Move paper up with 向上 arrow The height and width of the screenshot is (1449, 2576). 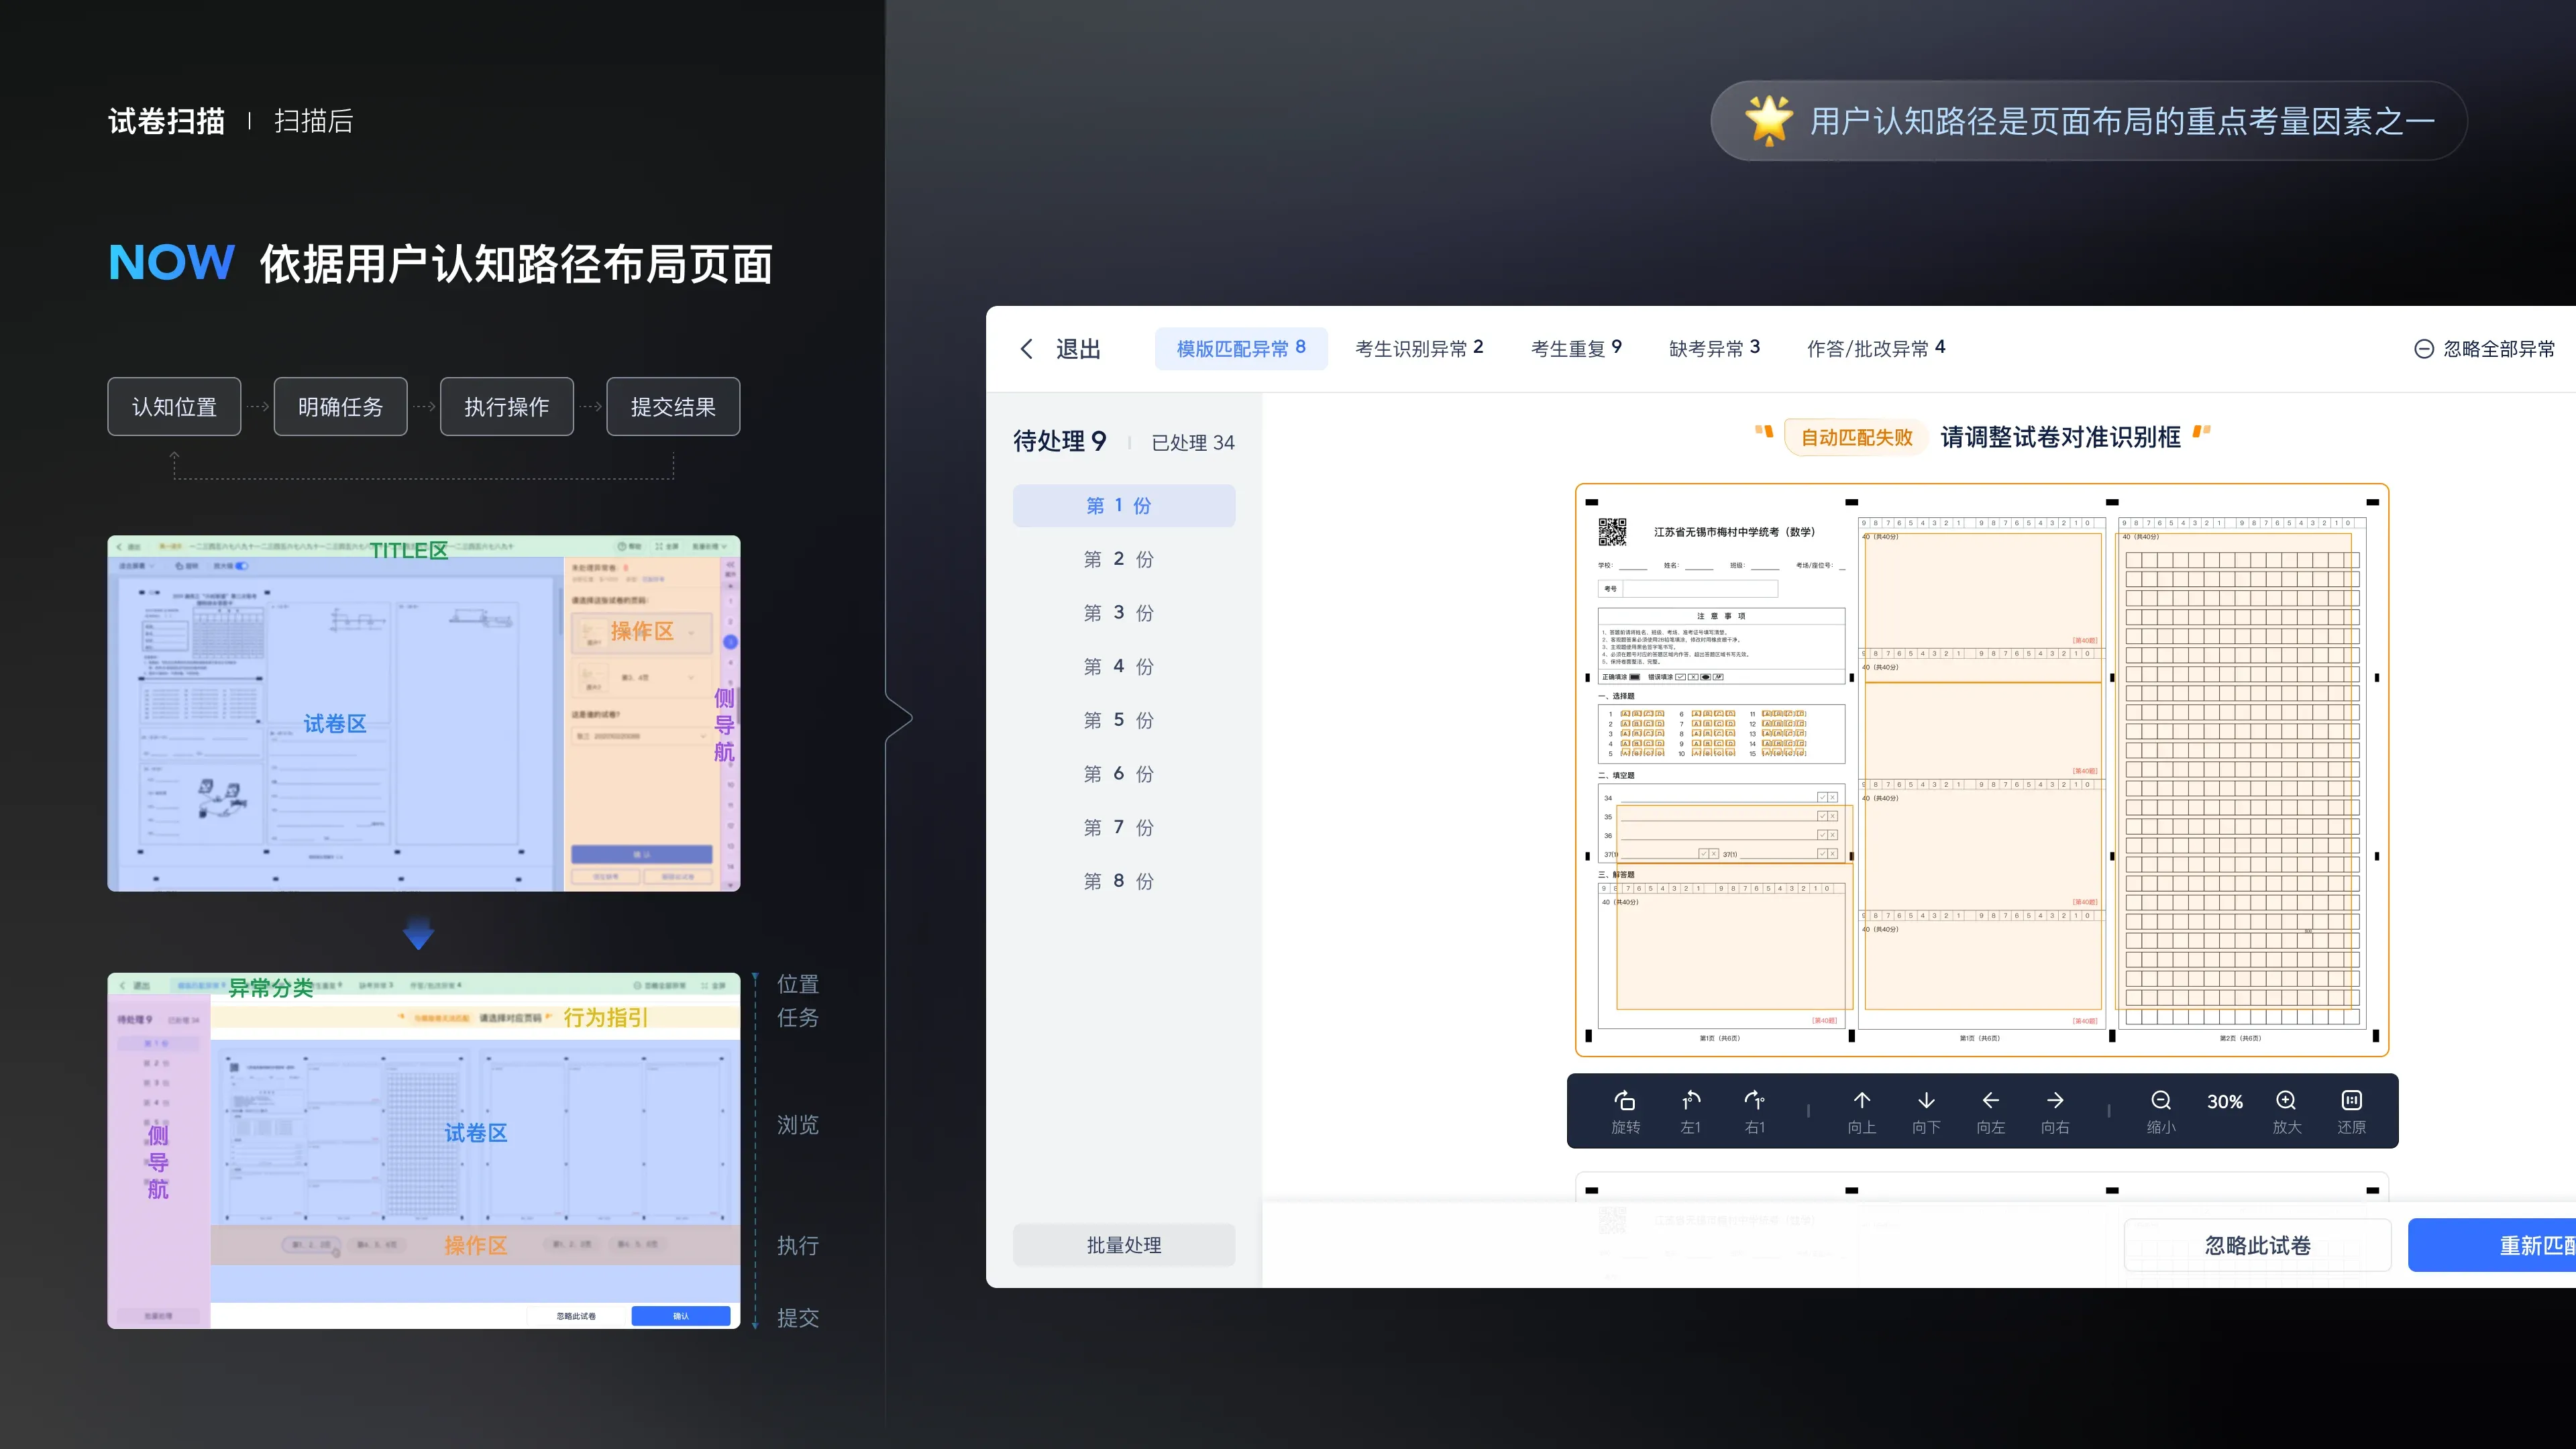tap(1861, 1101)
